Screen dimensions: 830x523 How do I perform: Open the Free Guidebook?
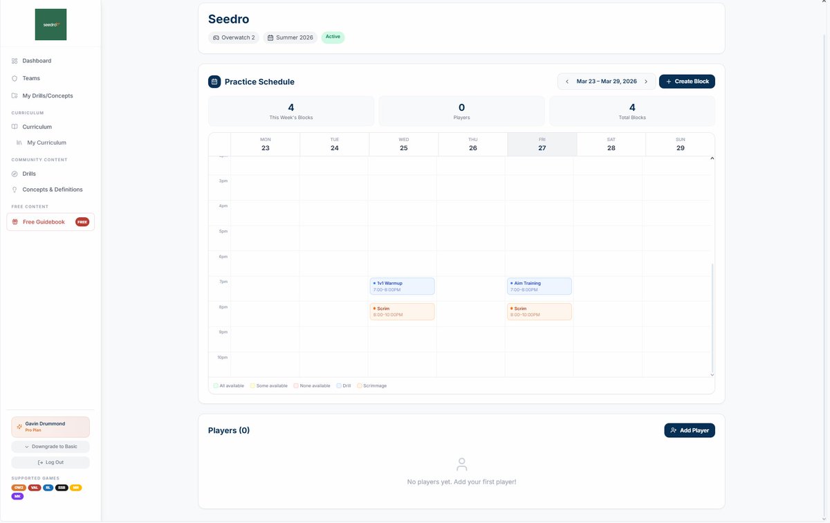point(50,222)
